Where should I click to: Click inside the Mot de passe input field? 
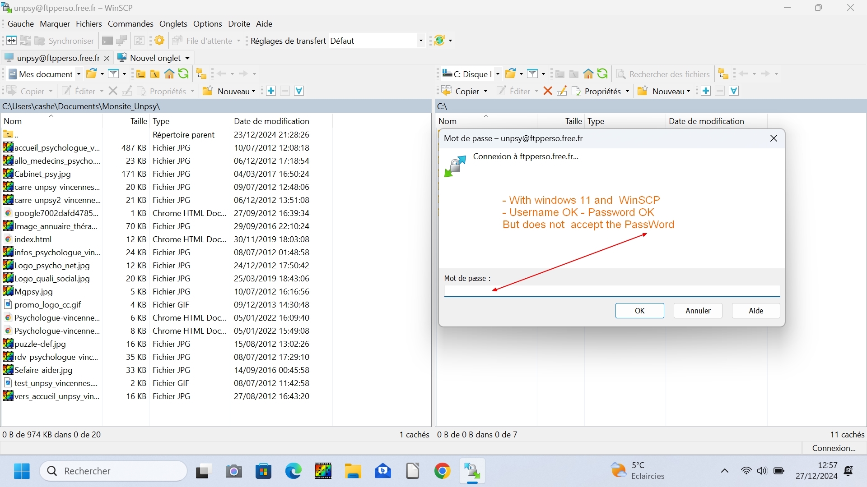point(612,291)
